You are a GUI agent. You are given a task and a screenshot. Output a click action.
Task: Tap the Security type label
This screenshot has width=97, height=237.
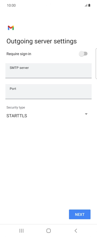[16, 108]
